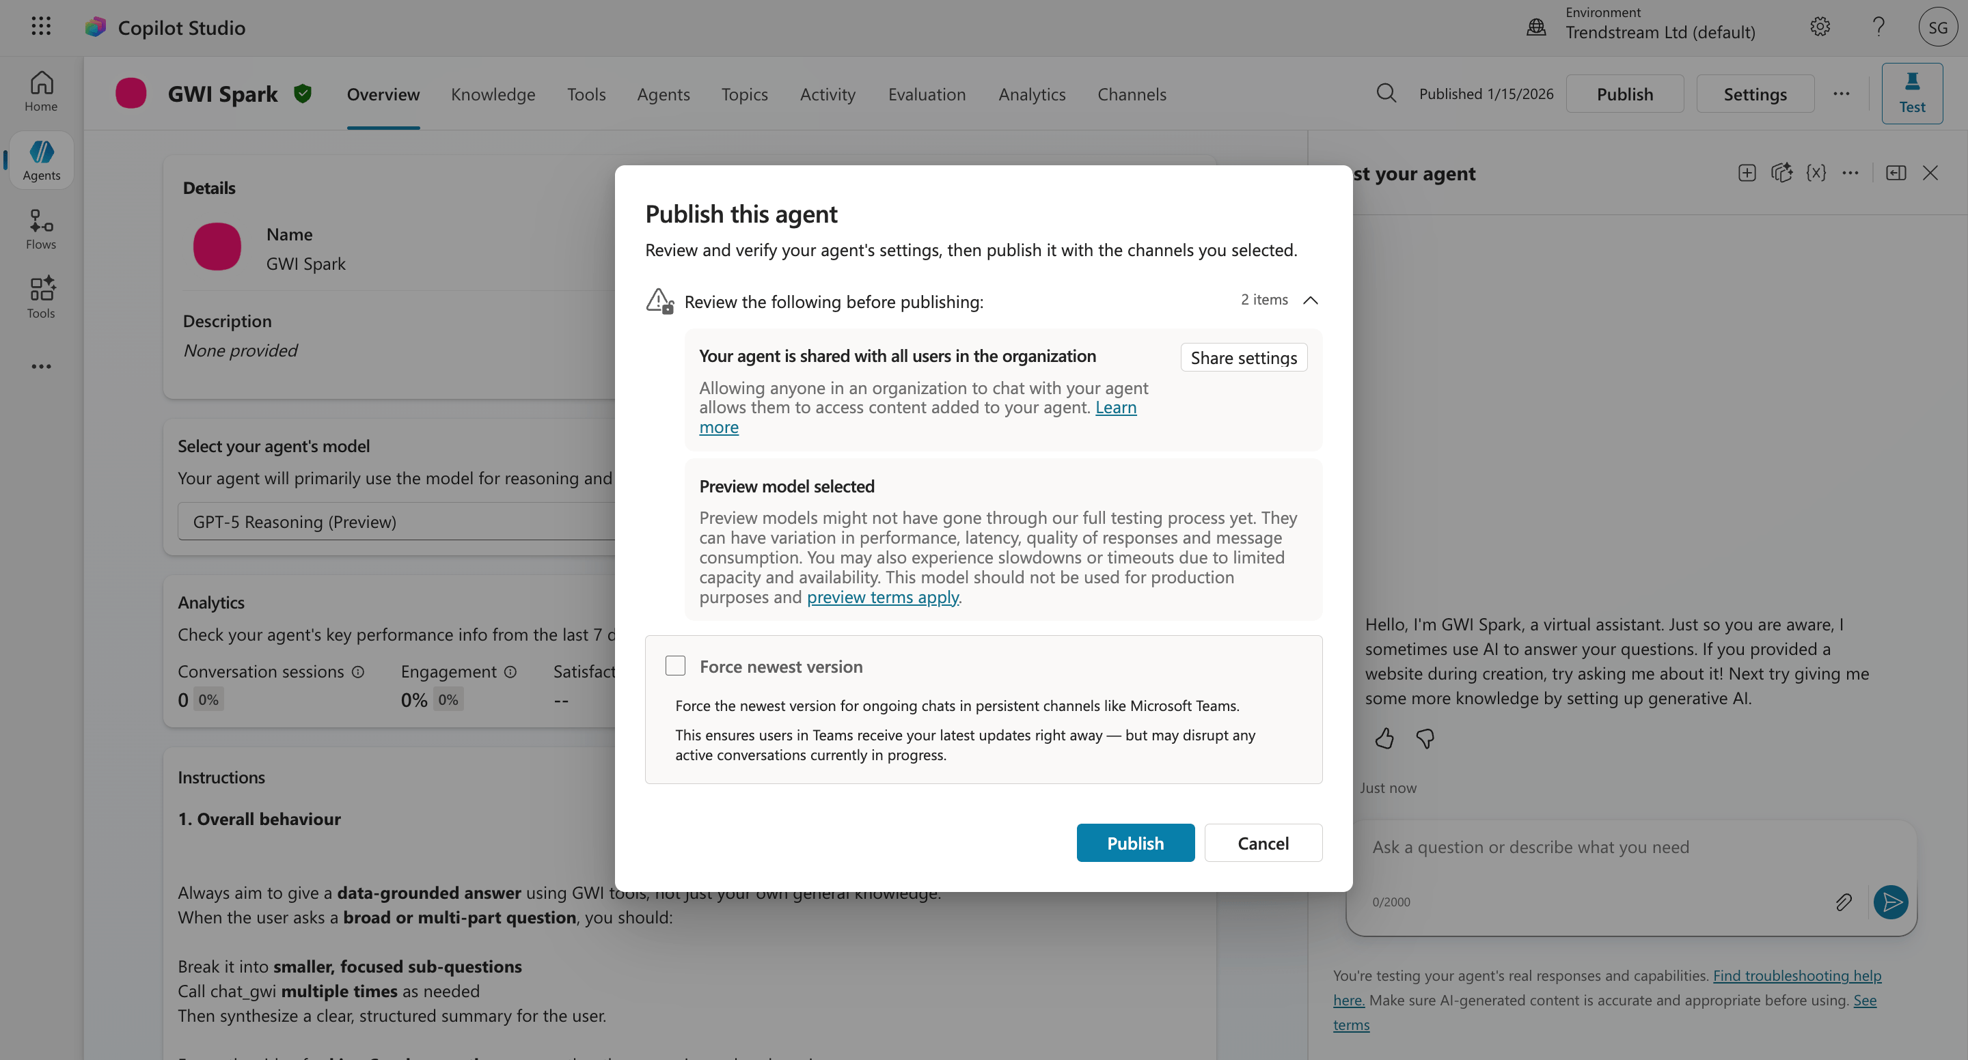
Task: Switch to the Analytics tab
Action: point(1031,94)
